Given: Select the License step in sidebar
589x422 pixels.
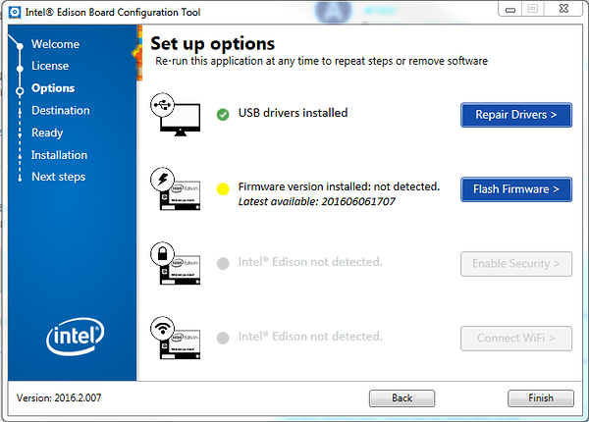Looking at the screenshot, I should 50,66.
